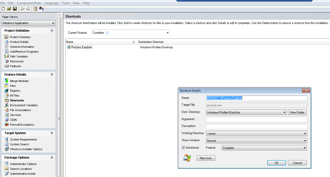Click the Description input field
This screenshot has height=177, width=330.
pos(256,126)
